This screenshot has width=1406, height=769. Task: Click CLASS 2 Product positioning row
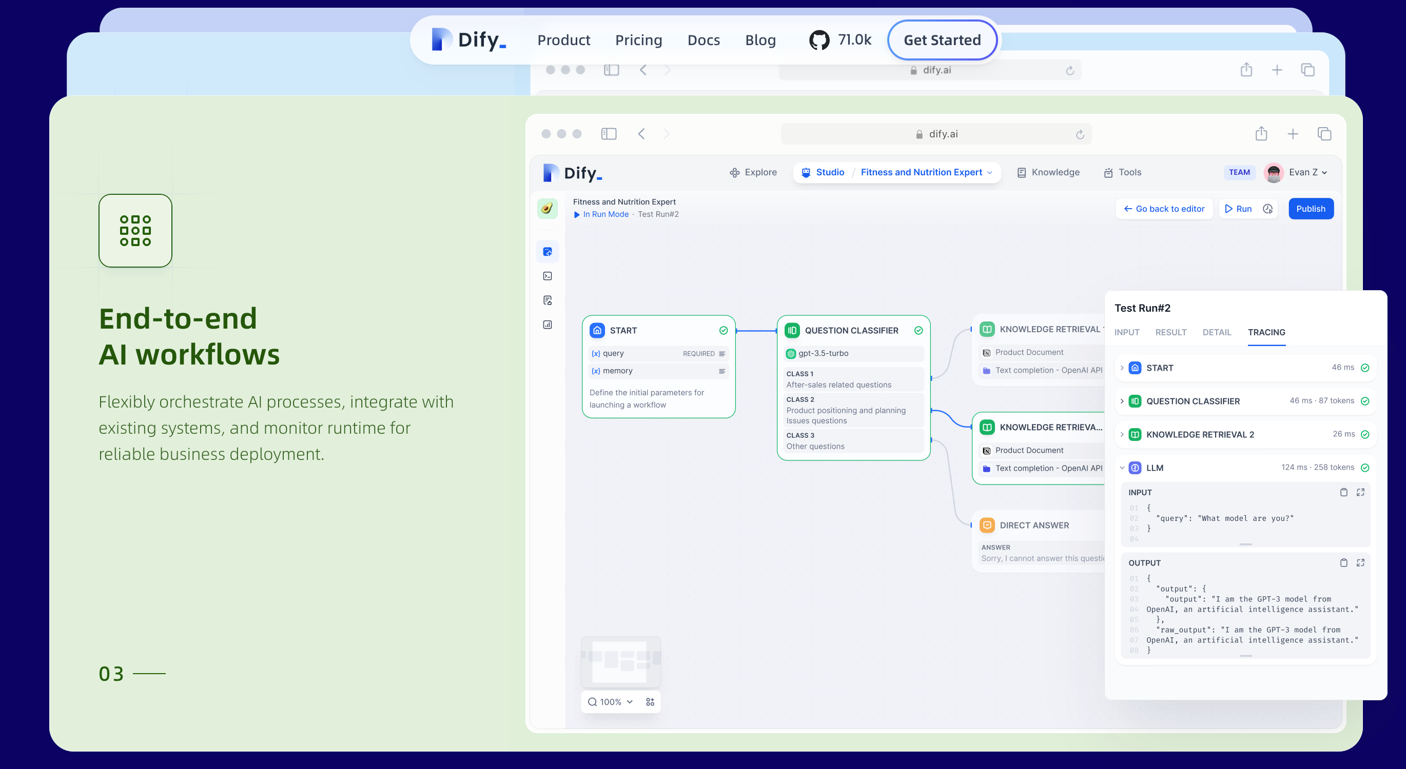tap(854, 410)
